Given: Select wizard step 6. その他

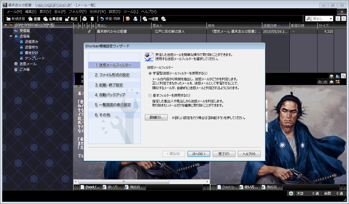Looking at the screenshot, I should 114,115.
